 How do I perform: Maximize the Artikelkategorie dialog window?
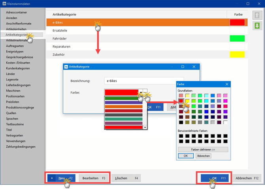183,67
